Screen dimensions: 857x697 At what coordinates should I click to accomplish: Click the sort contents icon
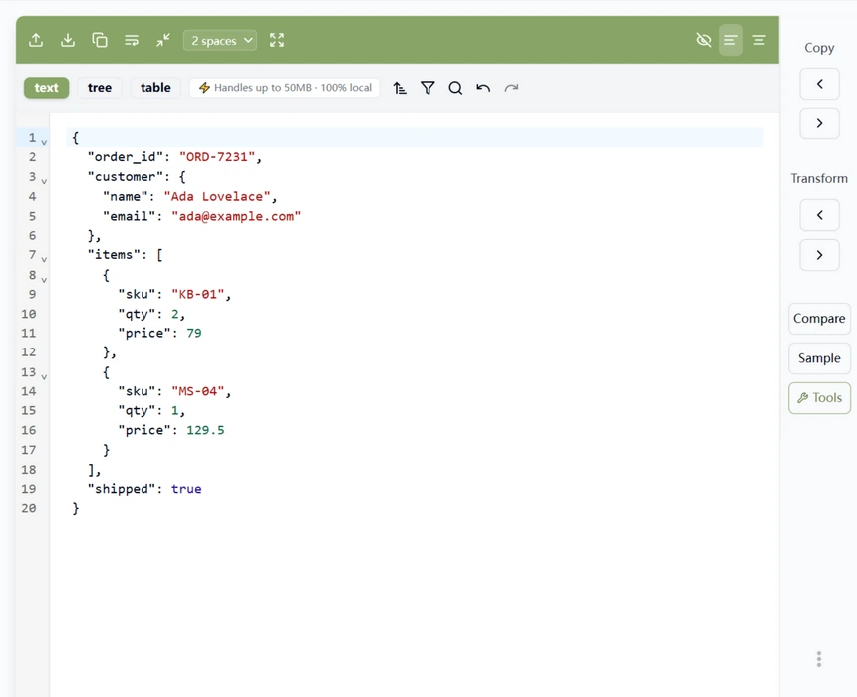400,88
